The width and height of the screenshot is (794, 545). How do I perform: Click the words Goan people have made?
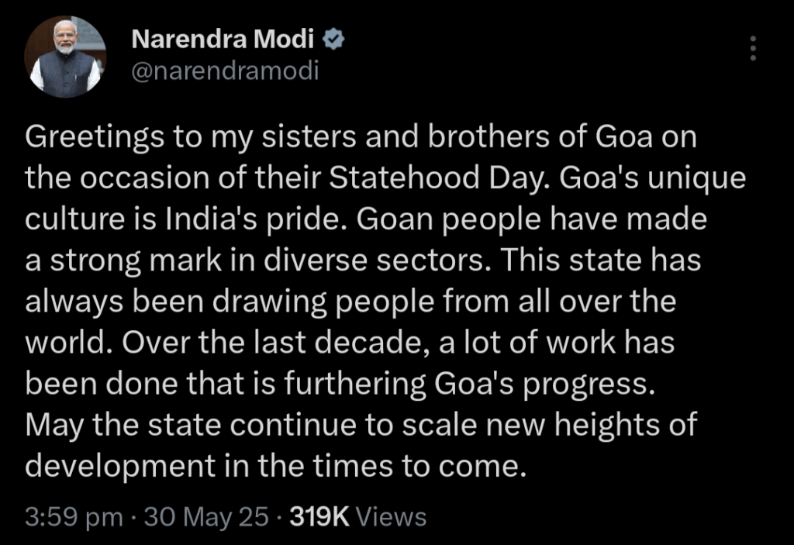pyautogui.click(x=532, y=219)
